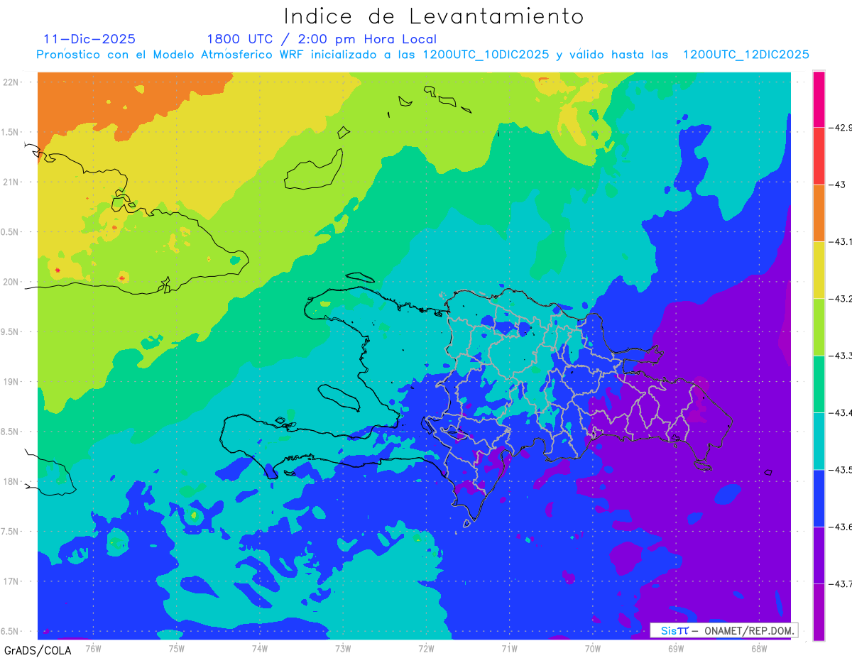Click the '72W' longitude label

(426, 647)
